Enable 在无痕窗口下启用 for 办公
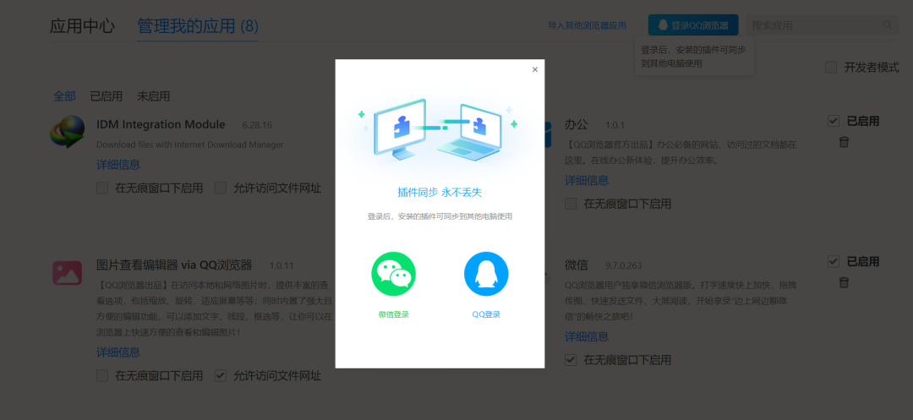Screen dimensions: 913x420 (x=571, y=204)
